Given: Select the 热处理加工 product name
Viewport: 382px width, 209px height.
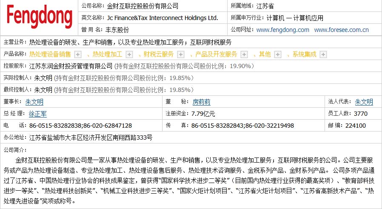Looking at the screenshot, I should 107,54.
